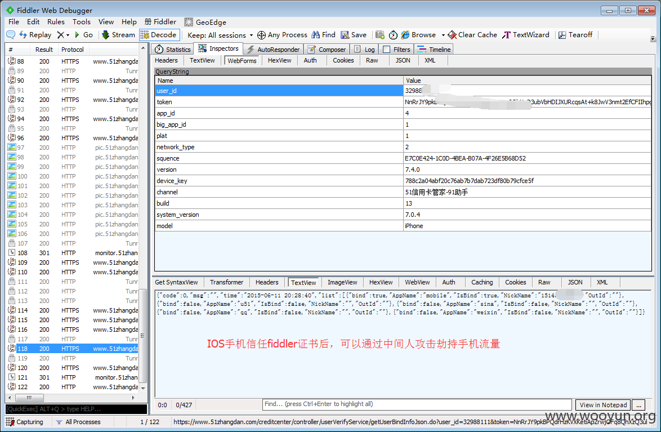Click the View in Notepad button

603,405
